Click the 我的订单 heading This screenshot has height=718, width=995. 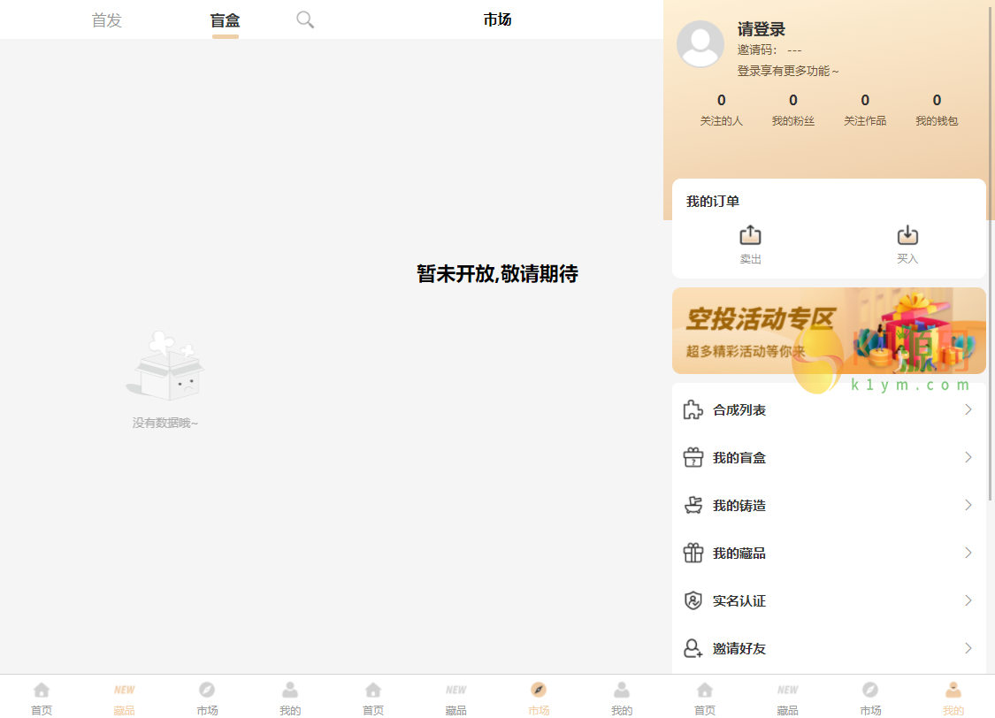tap(713, 201)
